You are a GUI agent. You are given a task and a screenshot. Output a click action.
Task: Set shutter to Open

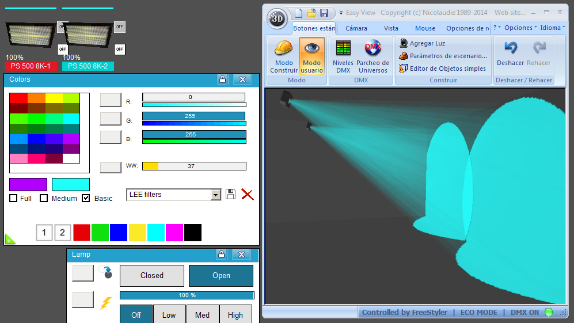(x=221, y=276)
